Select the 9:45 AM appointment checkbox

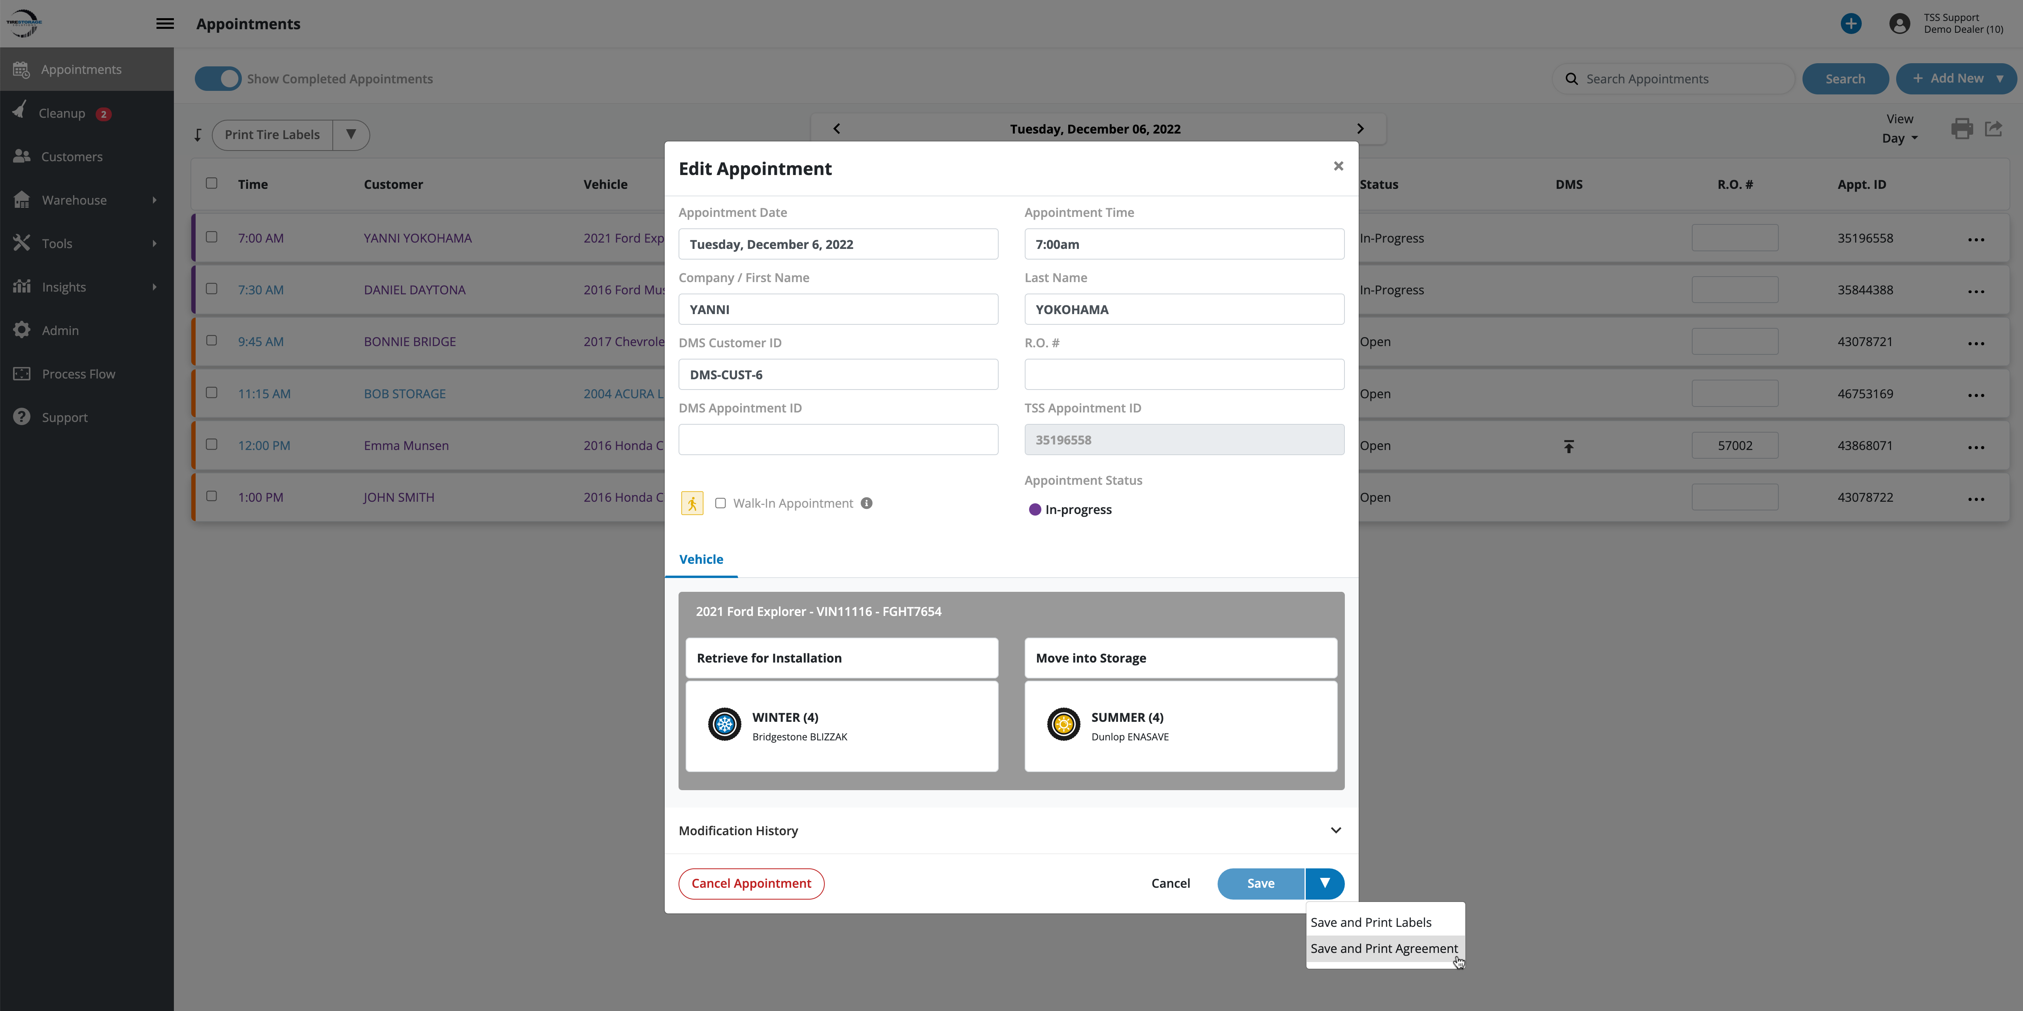pyautogui.click(x=211, y=341)
